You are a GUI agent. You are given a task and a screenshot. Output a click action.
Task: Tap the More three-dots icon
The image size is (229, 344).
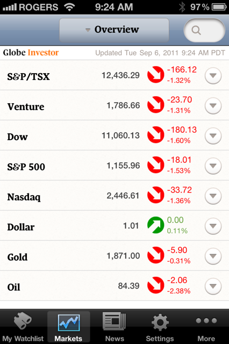pyautogui.click(x=206, y=321)
